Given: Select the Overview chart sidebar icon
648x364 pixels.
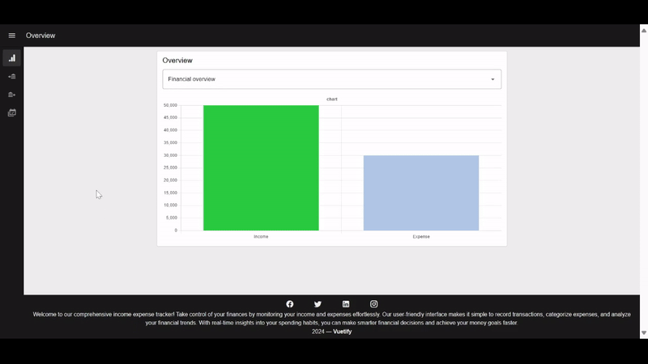Looking at the screenshot, I should (x=12, y=58).
